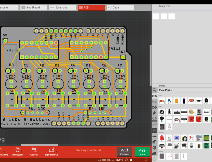Pick the servo motor part

tap(184, 145)
